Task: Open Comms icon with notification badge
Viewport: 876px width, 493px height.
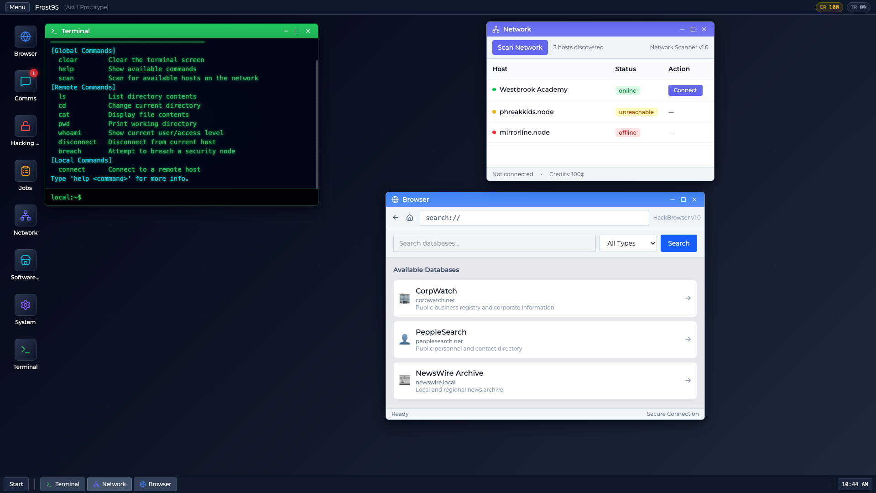Action: tap(26, 82)
